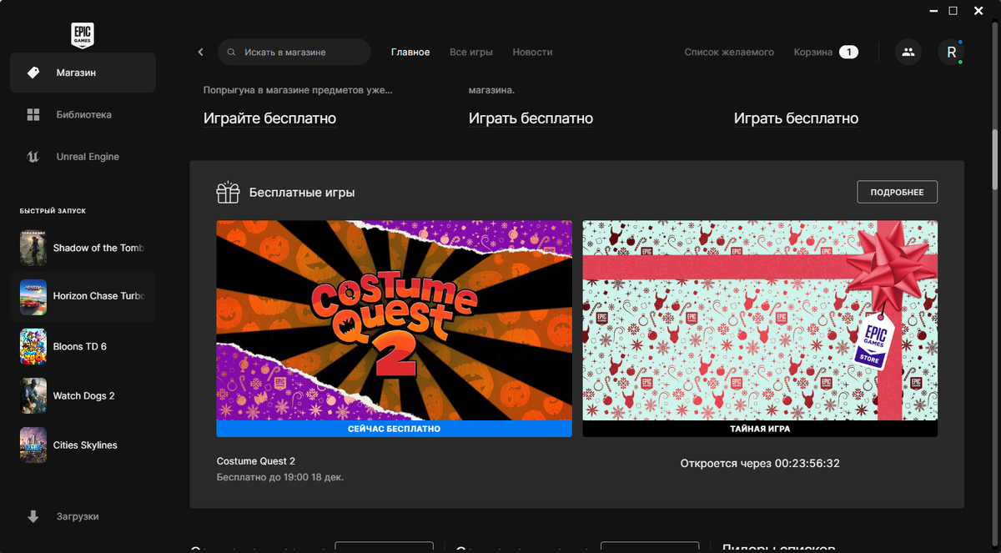Click 'Попрыгуна в магазине предметов уже...' text

(x=298, y=89)
